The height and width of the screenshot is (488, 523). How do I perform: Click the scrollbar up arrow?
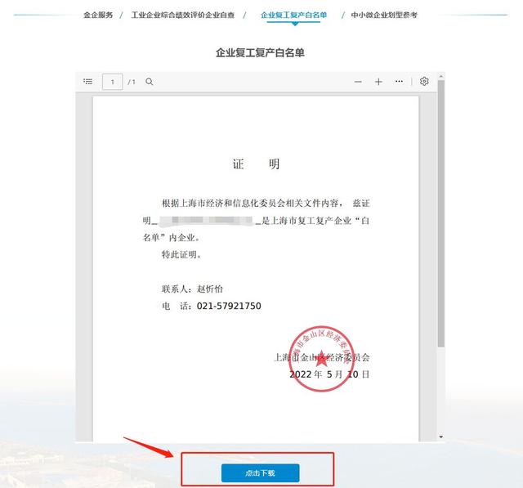(x=441, y=76)
